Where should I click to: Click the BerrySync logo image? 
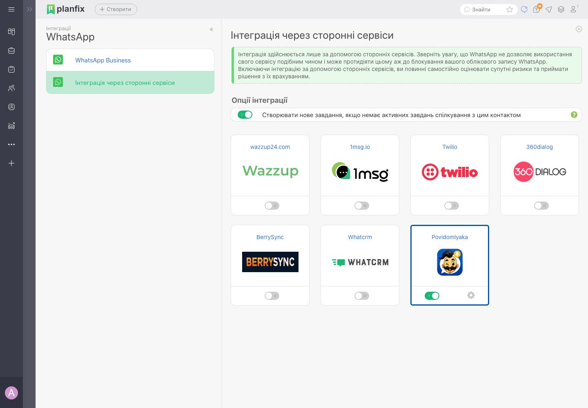pyautogui.click(x=270, y=262)
